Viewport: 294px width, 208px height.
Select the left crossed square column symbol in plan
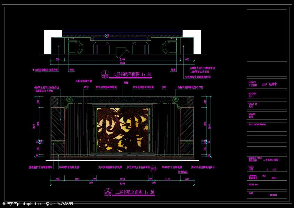tap(92, 39)
